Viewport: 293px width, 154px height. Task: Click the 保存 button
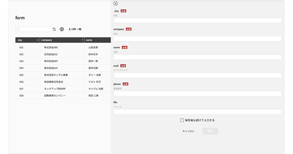pyautogui.click(x=210, y=131)
